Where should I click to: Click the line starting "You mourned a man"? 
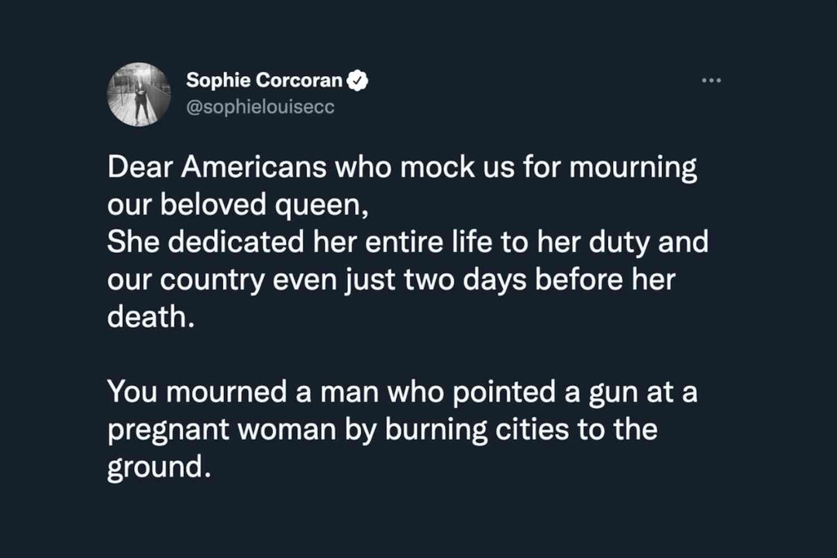click(401, 391)
